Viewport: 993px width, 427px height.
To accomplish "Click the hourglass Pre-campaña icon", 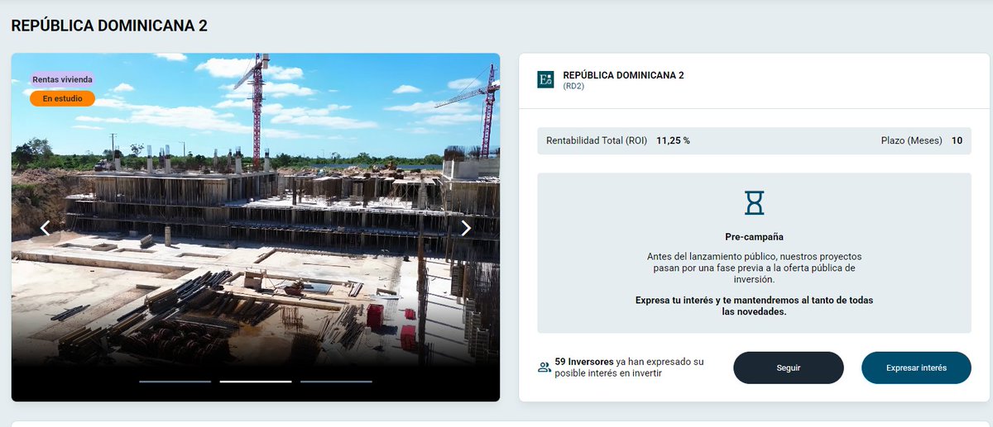I will pos(754,203).
